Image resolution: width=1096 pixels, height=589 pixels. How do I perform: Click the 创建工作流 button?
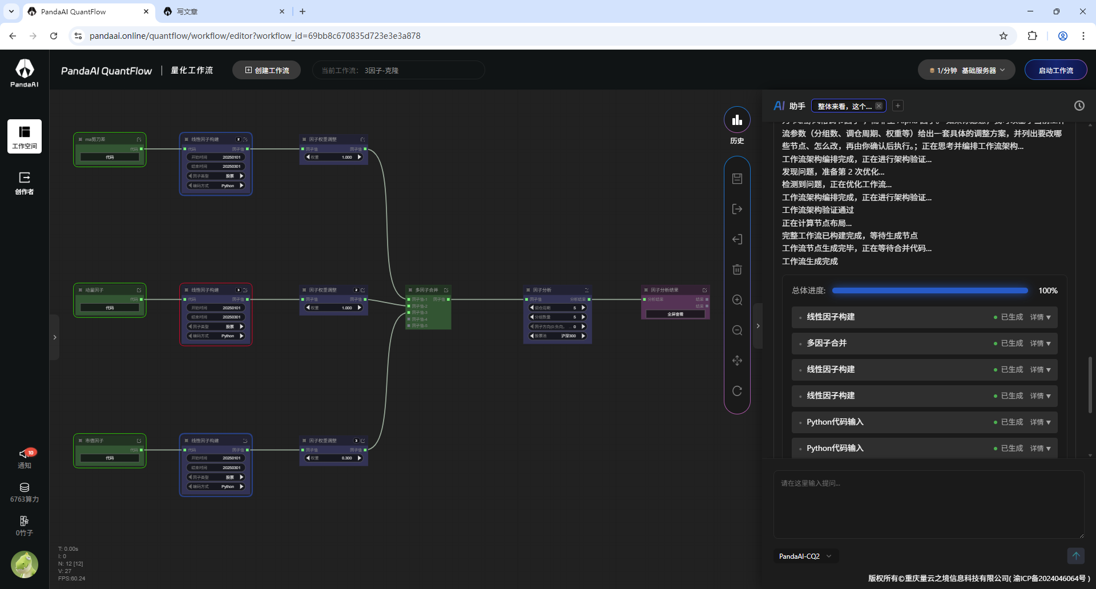(x=267, y=70)
